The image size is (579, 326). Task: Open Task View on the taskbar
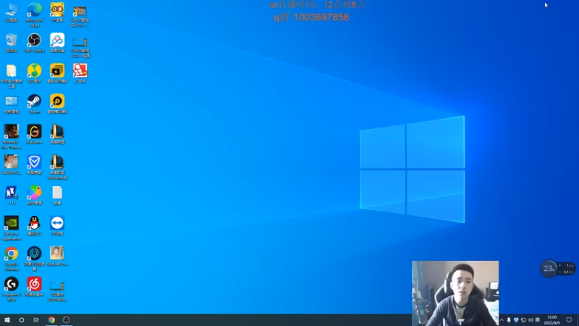(36, 320)
